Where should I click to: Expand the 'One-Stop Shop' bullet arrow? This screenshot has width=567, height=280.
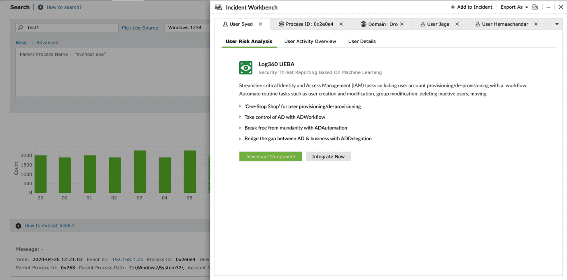click(240, 106)
